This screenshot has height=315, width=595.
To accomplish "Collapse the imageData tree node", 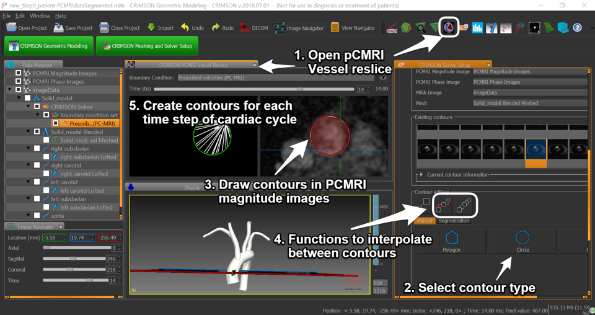I will [10, 90].
